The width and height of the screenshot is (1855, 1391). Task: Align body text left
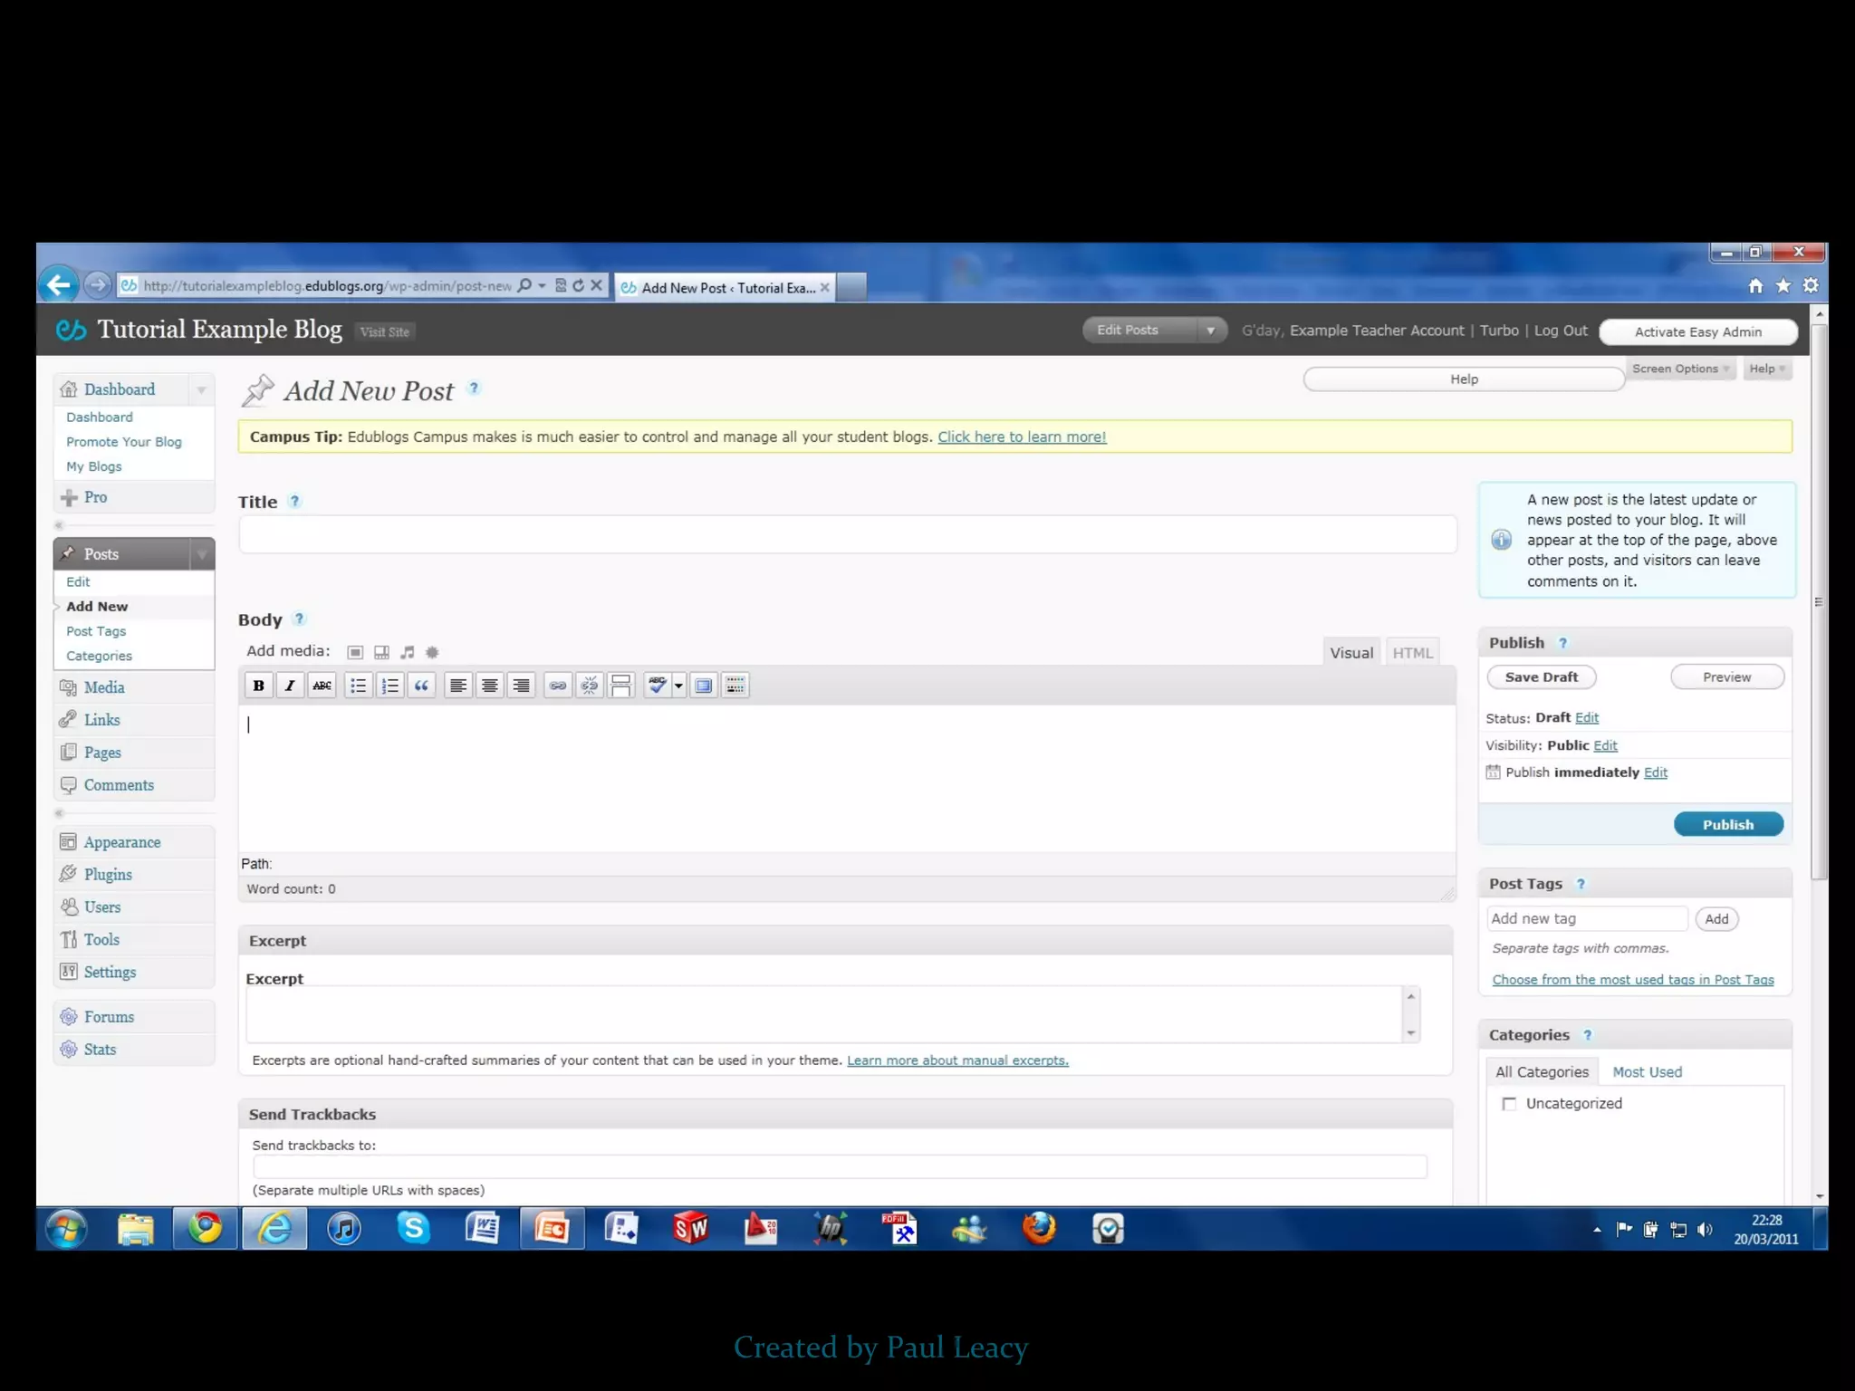458,686
